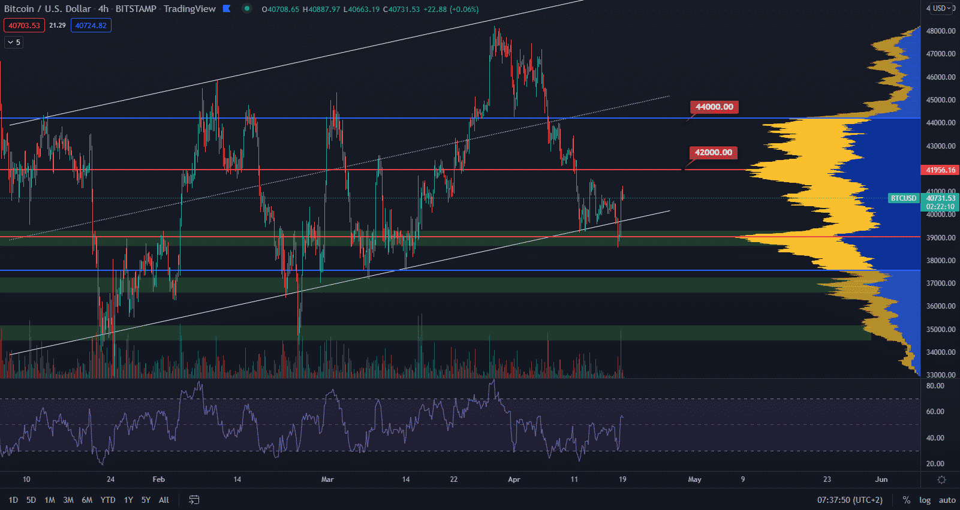Click the Bitcoin / U.S. Dollar symbol title
960x510 pixels.
click(47, 9)
